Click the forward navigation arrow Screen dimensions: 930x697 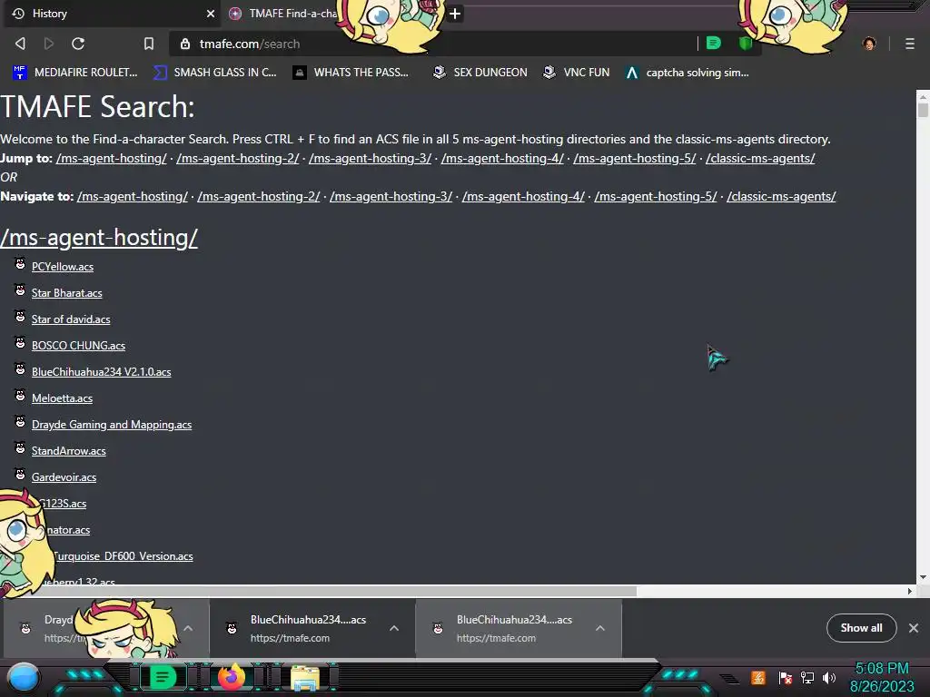click(x=49, y=44)
